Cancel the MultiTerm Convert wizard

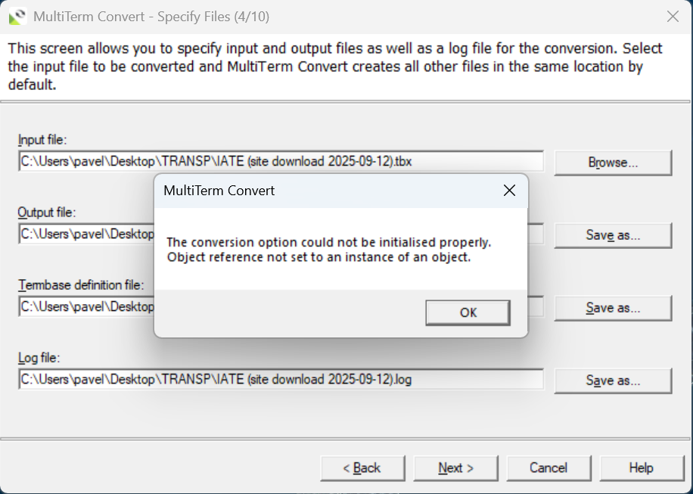click(x=548, y=468)
